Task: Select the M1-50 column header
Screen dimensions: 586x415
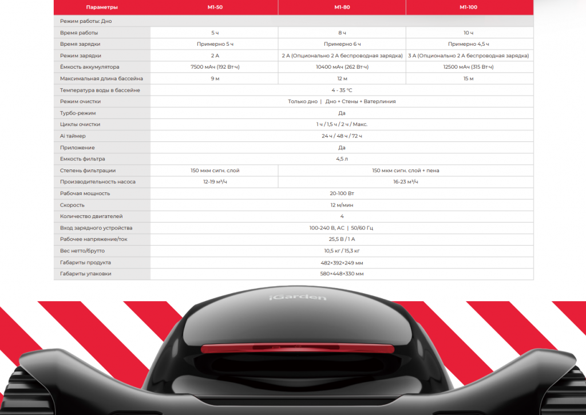Action: (215, 7)
